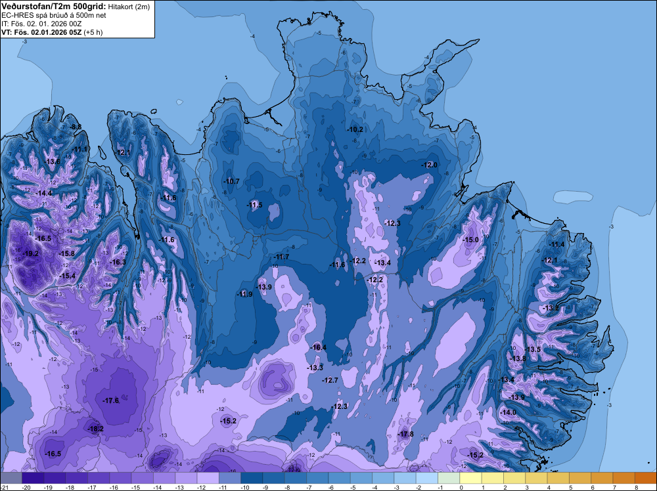Select the valid time line "VT: Fös. 02.01.2026 05Z"
657x491 pixels.
click(42, 32)
